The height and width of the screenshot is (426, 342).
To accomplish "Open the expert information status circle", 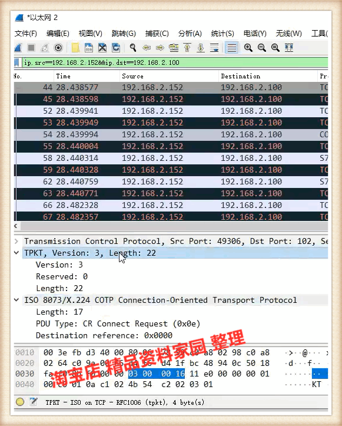I will [20, 402].
